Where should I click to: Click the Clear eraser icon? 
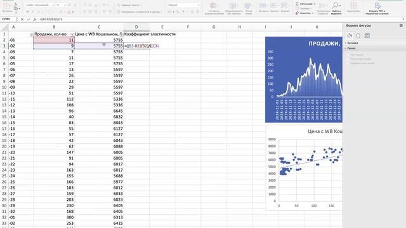[x=298, y=13]
